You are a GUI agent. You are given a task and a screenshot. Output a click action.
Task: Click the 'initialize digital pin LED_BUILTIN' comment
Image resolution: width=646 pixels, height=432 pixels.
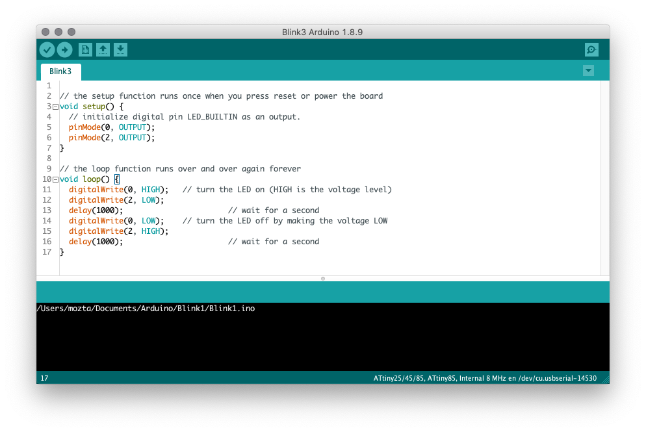click(185, 117)
